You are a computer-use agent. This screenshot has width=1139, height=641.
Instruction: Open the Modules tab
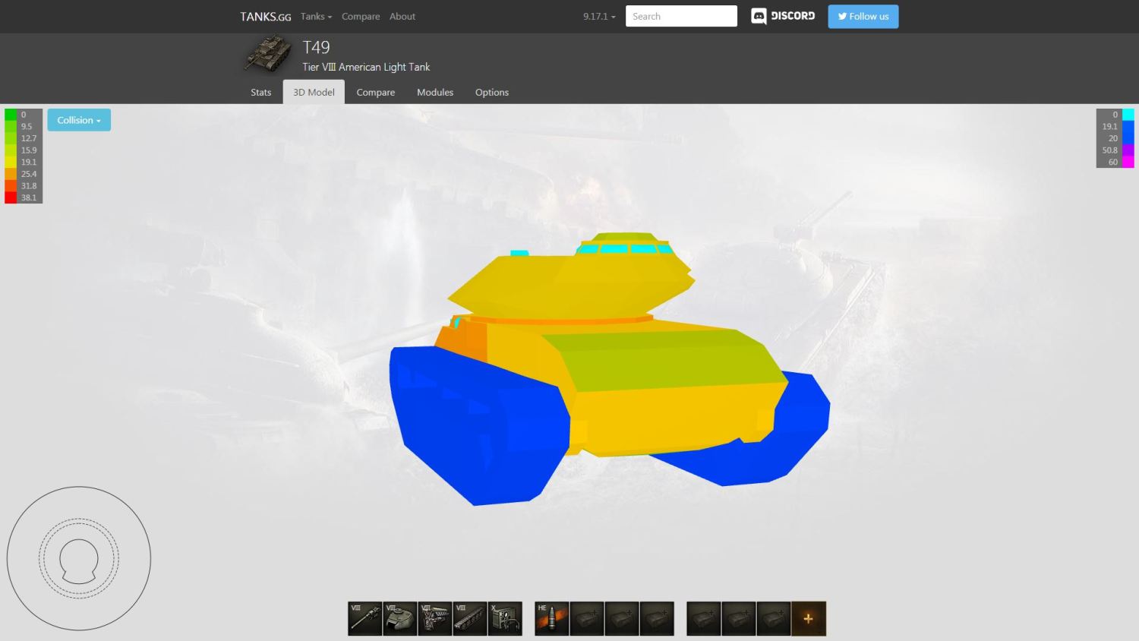coord(435,92)
